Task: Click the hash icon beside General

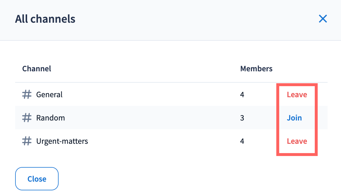Action: tap(27, 95)
